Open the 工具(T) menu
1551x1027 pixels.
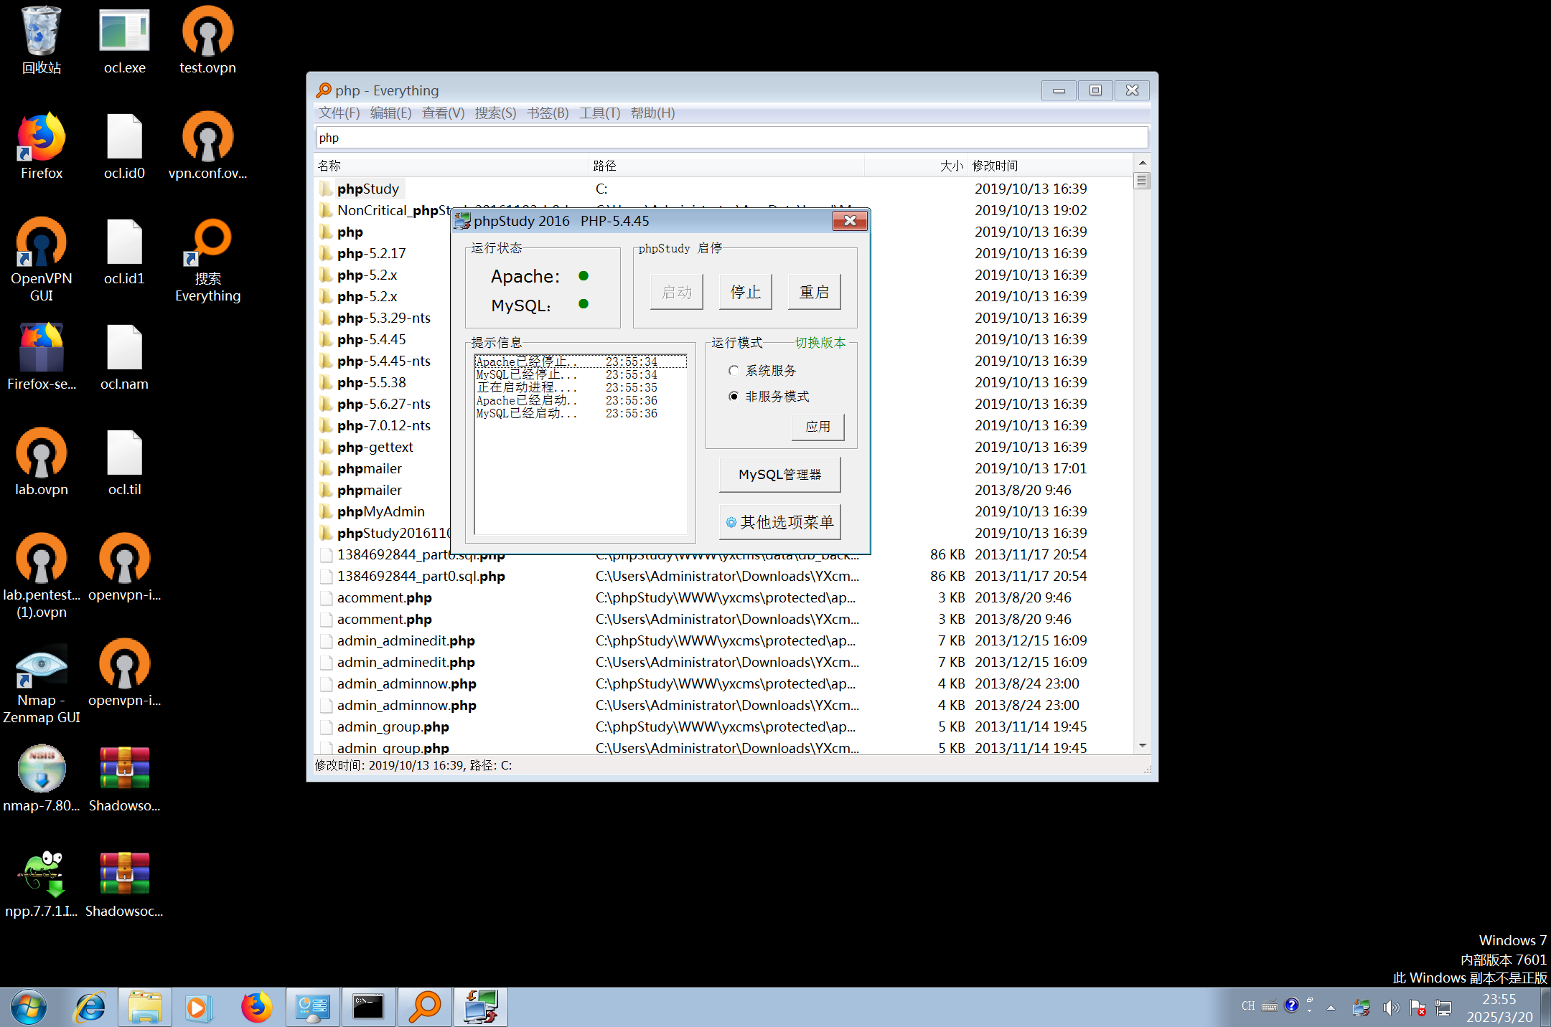tap(599, 113)
